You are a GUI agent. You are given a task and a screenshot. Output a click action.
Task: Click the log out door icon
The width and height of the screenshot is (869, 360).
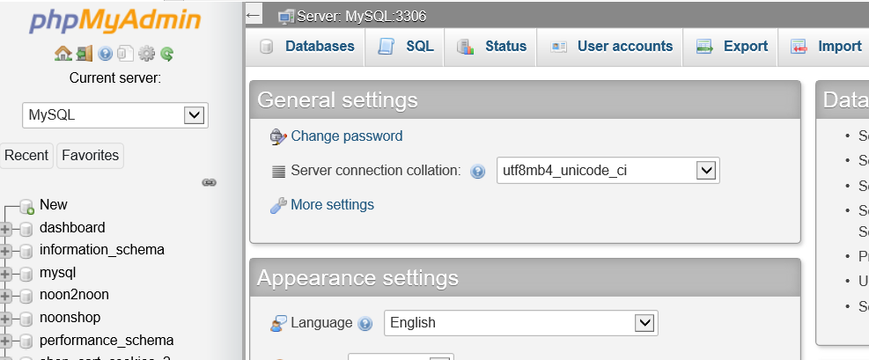(x=85, y=54)
